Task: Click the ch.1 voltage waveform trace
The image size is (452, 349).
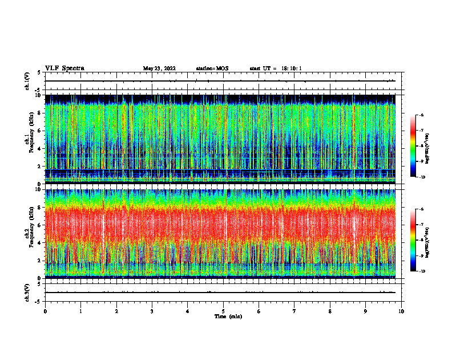Action: pos(220,81)
